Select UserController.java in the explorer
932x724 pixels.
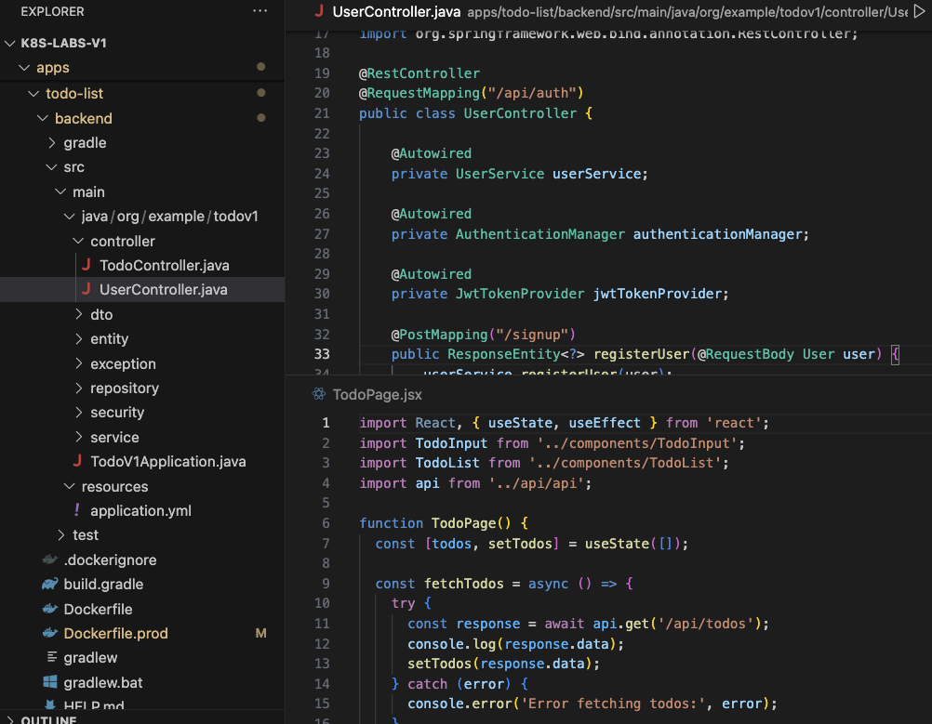pyautogui.click(x=163, y=289)
